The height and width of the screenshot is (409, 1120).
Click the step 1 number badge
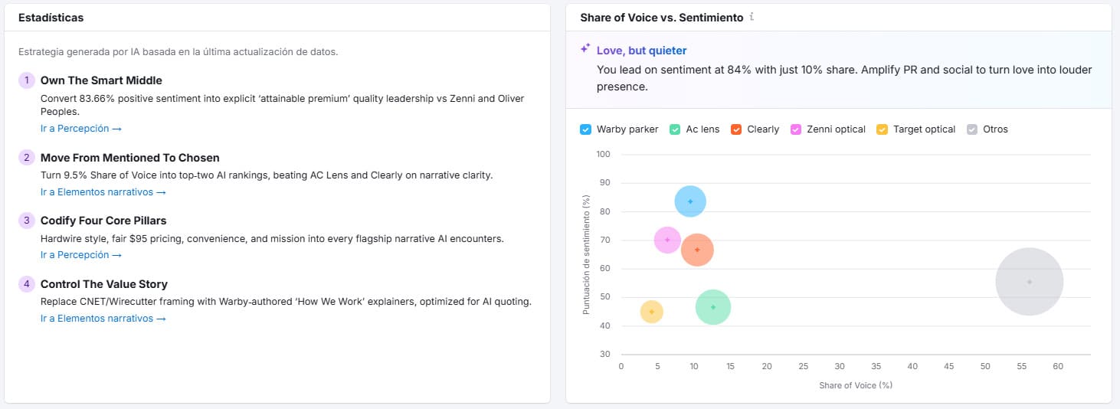coord(27,80)
